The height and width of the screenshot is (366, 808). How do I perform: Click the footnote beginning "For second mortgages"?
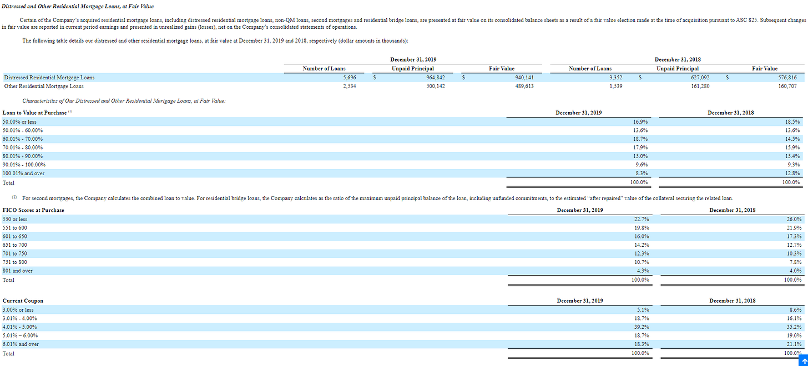[377, 198]
